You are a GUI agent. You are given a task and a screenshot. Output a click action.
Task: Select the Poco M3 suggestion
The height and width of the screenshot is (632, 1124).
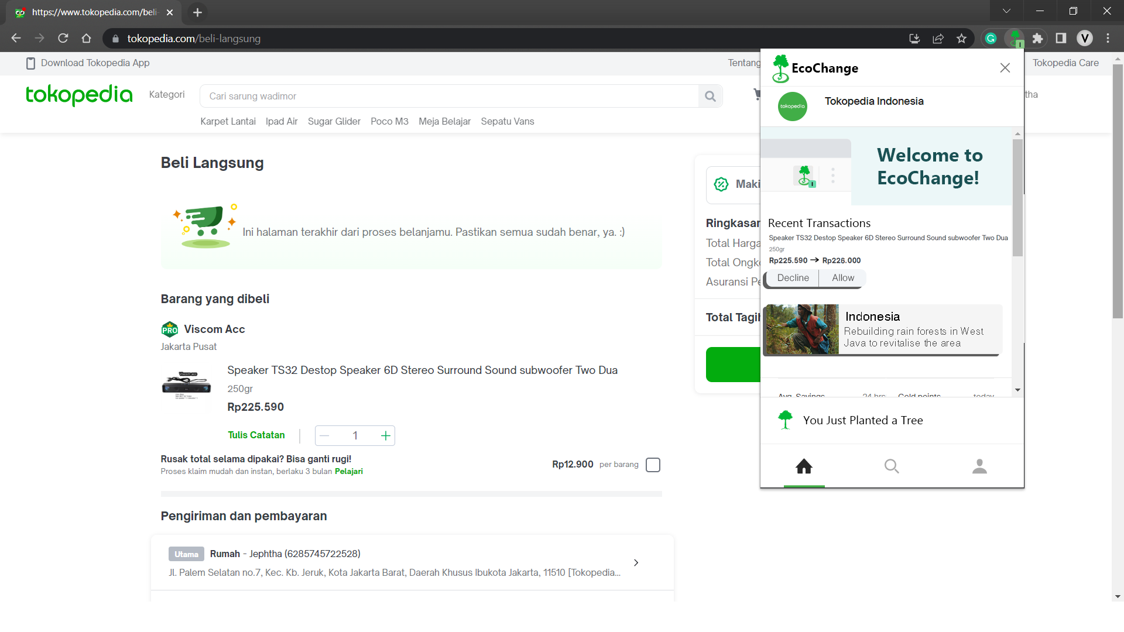click(389, 122)
